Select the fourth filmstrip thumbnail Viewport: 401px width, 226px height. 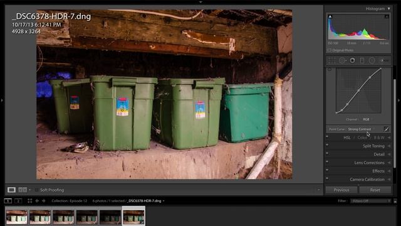(x=87, y=217)
